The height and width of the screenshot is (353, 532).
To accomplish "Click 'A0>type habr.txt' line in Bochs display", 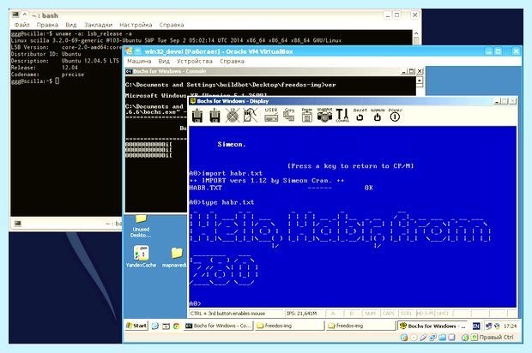I will click(x=221, y=202).
